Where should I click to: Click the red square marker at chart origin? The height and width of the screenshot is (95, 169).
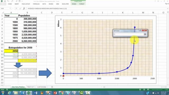coord(63,76)
